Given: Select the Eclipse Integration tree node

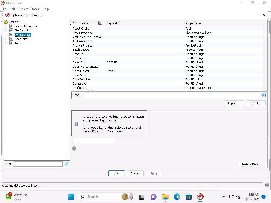Looking at the screenshot, I should (26, 26).
